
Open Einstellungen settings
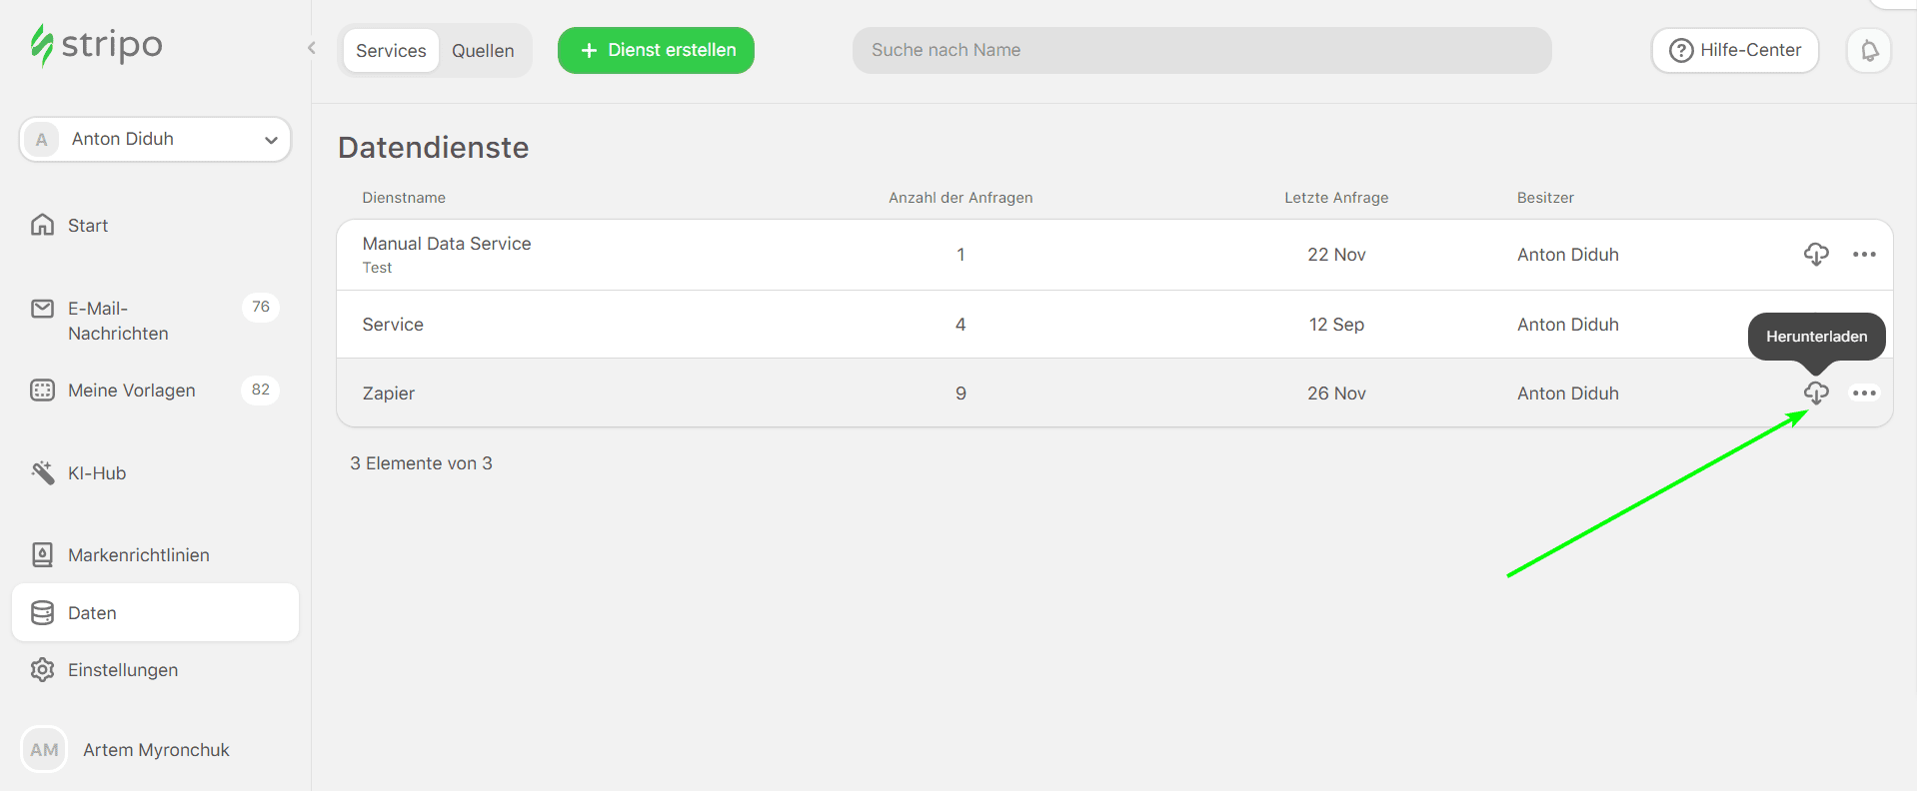pyautogui.click(x=122, y=670)
